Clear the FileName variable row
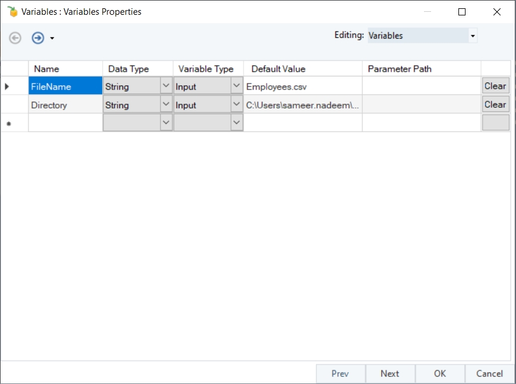Viewport: 516px width, 384px height. [x=495, y=86]
